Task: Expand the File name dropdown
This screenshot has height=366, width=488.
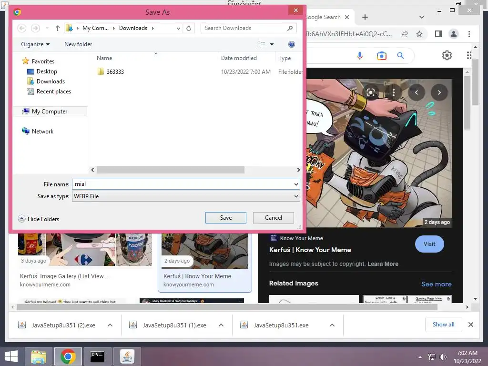Action: pyautogui.click(x=296, y=184)
